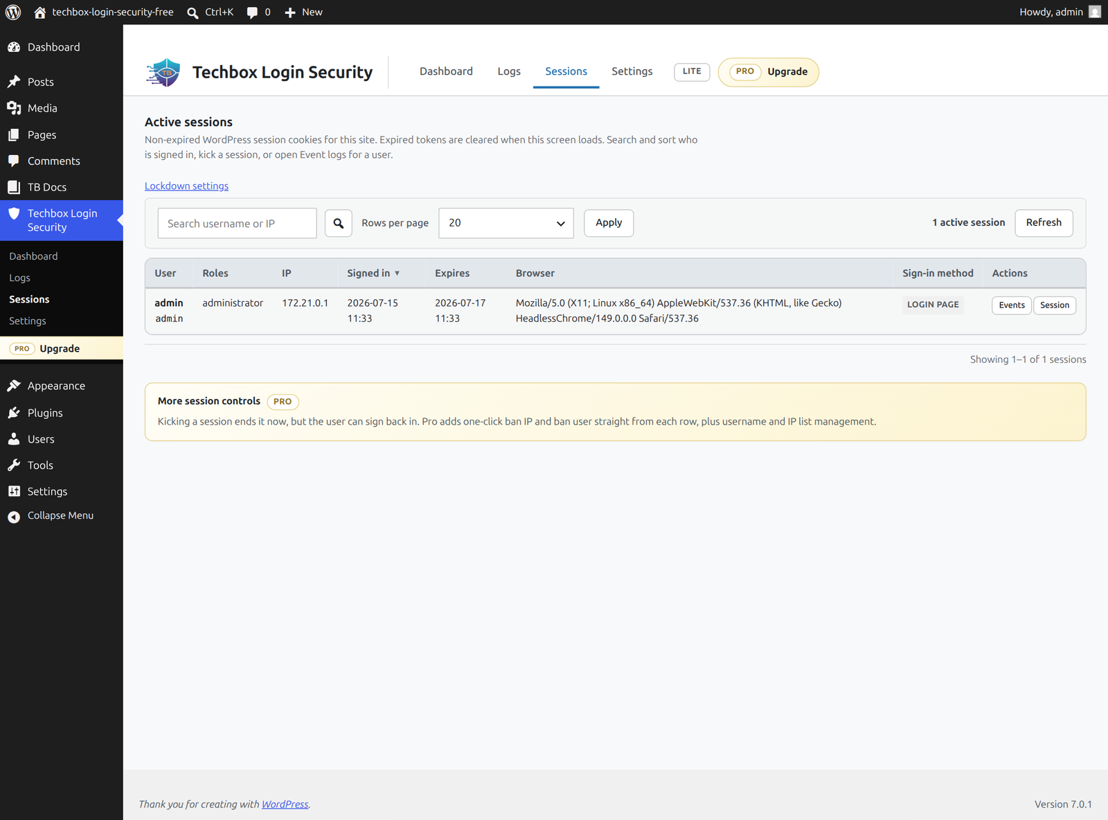Click the LITE badge in the header

[x=692, y=71]
